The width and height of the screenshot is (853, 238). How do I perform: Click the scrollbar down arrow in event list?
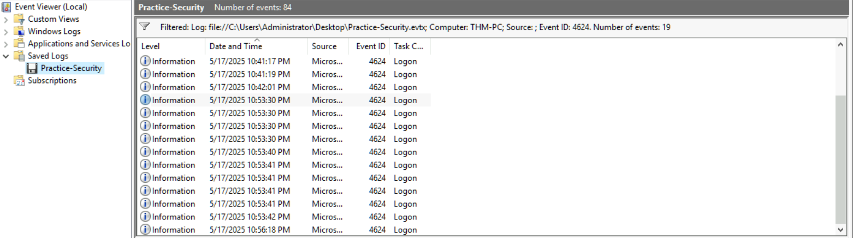coord(840,230)
